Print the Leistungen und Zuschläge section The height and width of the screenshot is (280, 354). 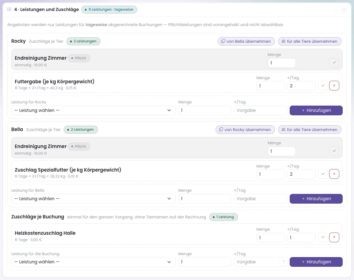344,10
